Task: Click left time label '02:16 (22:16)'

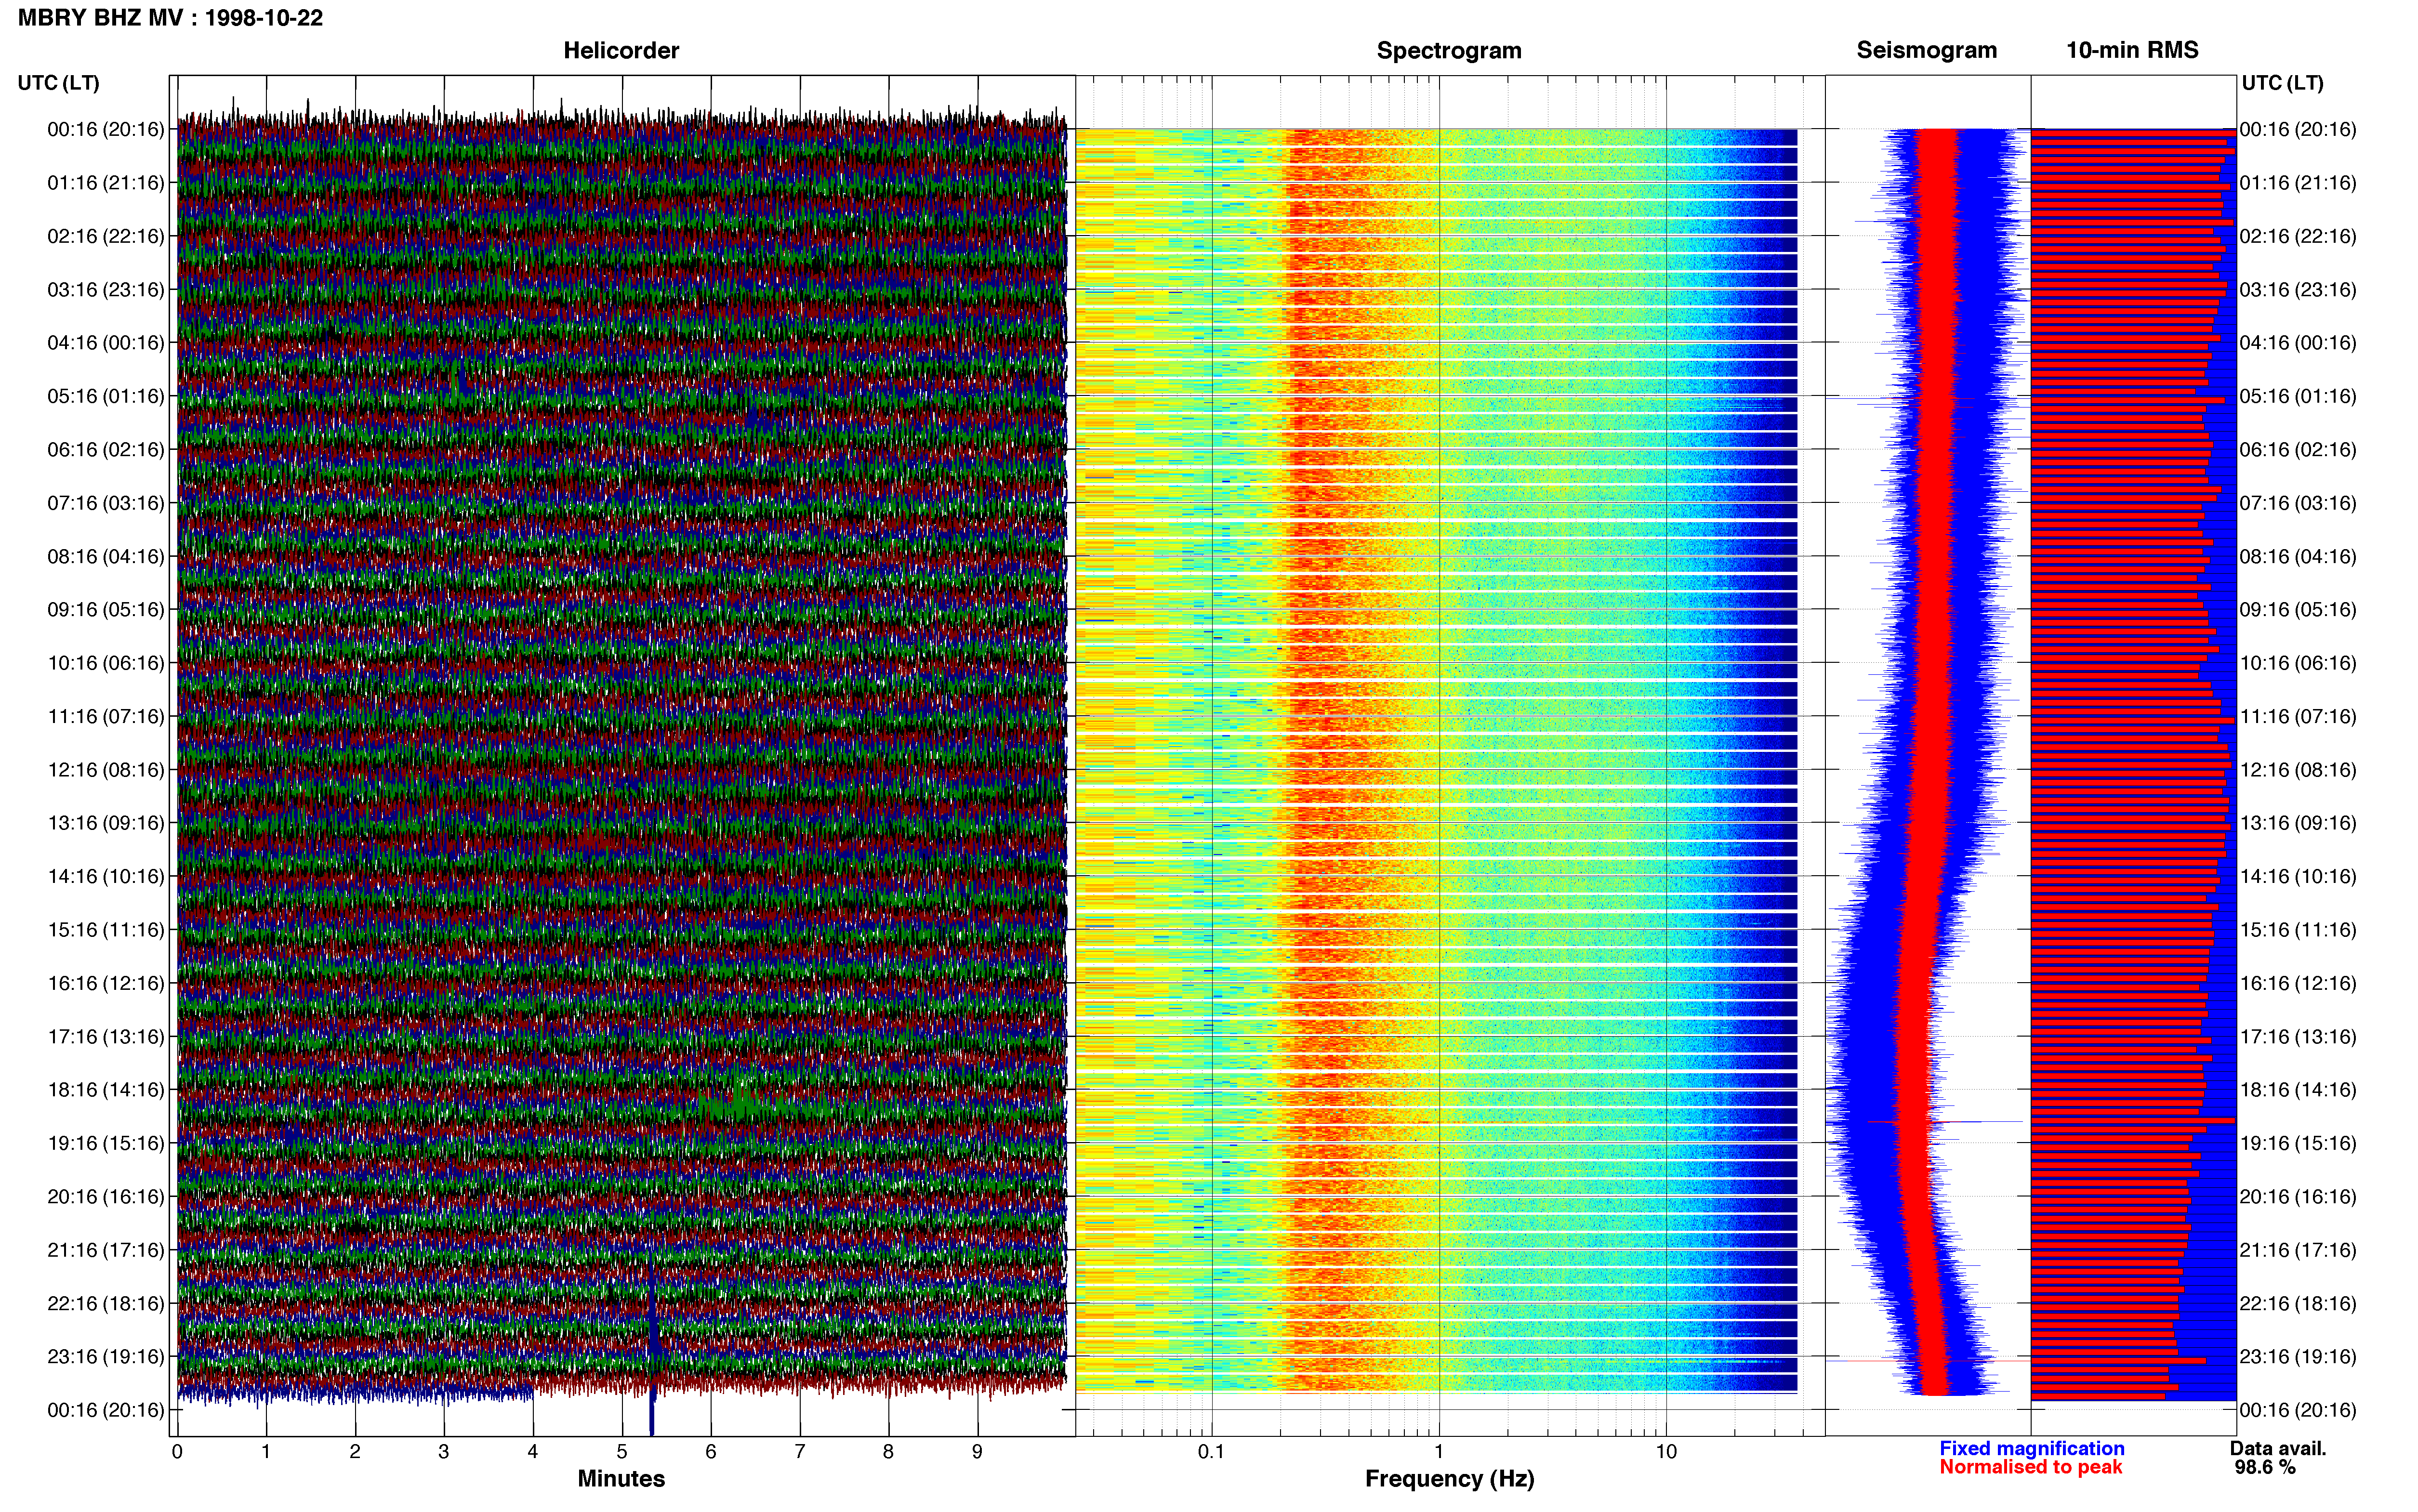Action: pyautogui.click(x=106, y=236)
